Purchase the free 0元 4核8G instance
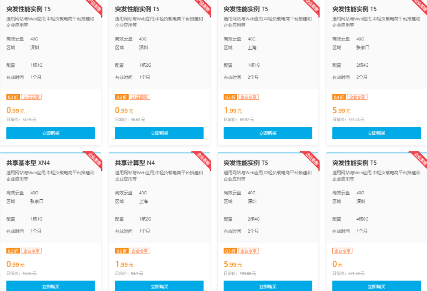427x291 pixels. (376, 286)
